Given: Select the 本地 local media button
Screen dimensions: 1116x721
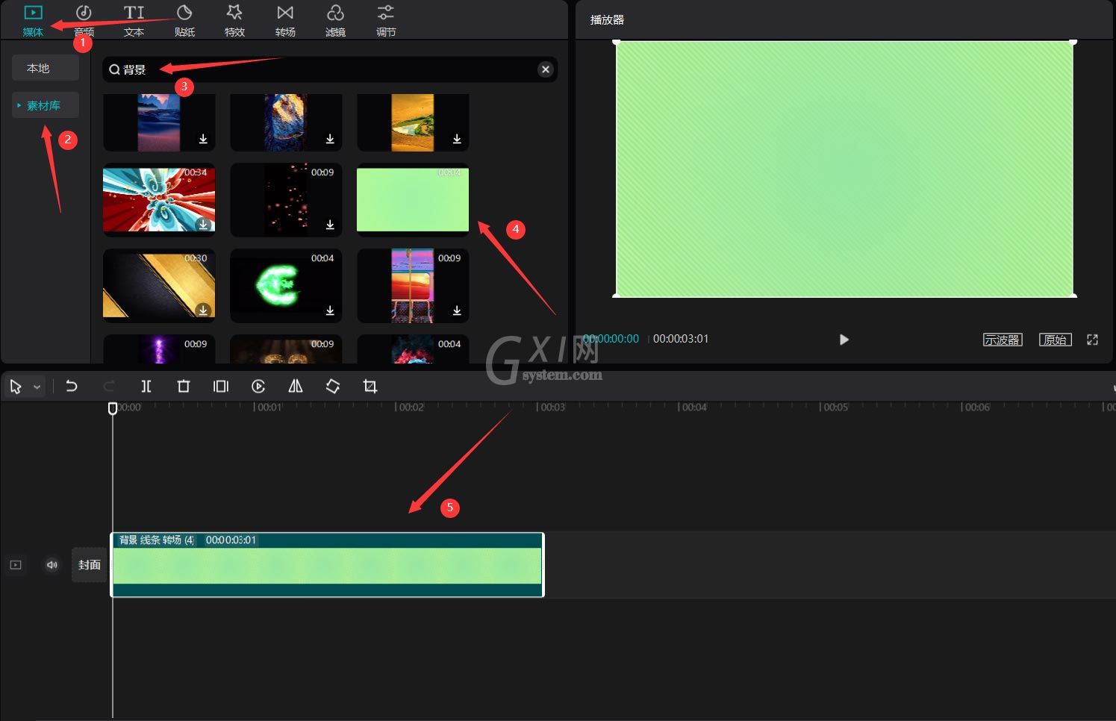Looking at the screenshot, I should (46, 68).
